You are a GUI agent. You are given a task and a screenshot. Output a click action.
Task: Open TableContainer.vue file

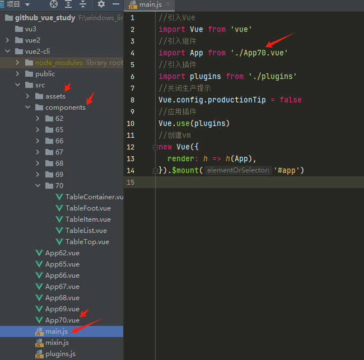click(94, 197)
